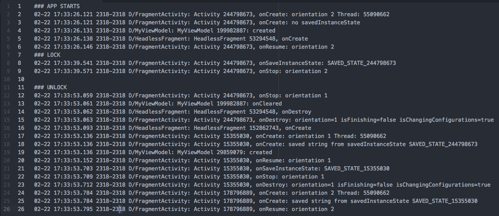The width and height of the screenshot is (499, 216).
Task: Click the "### UNLOCK" heading text
Action: [50, 87]
